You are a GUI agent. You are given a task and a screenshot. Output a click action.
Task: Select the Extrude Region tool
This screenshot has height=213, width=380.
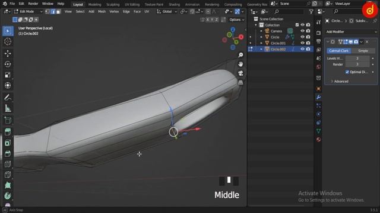[x=8, y=132]
